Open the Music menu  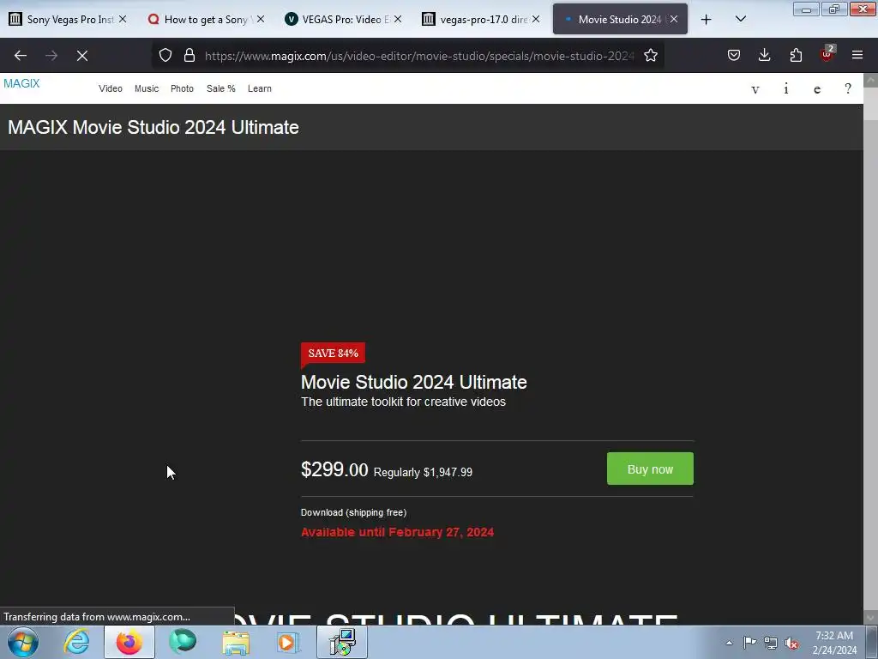pyautogui.click(x=147, y=88)
